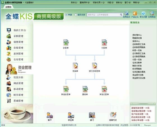Open the 报表(R) menu
The image size is (157, 127).
pos(119,3)
